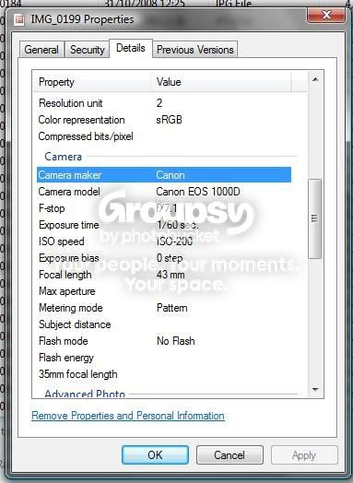Open Remove Properties and Personal Information link

pos(128,416)
